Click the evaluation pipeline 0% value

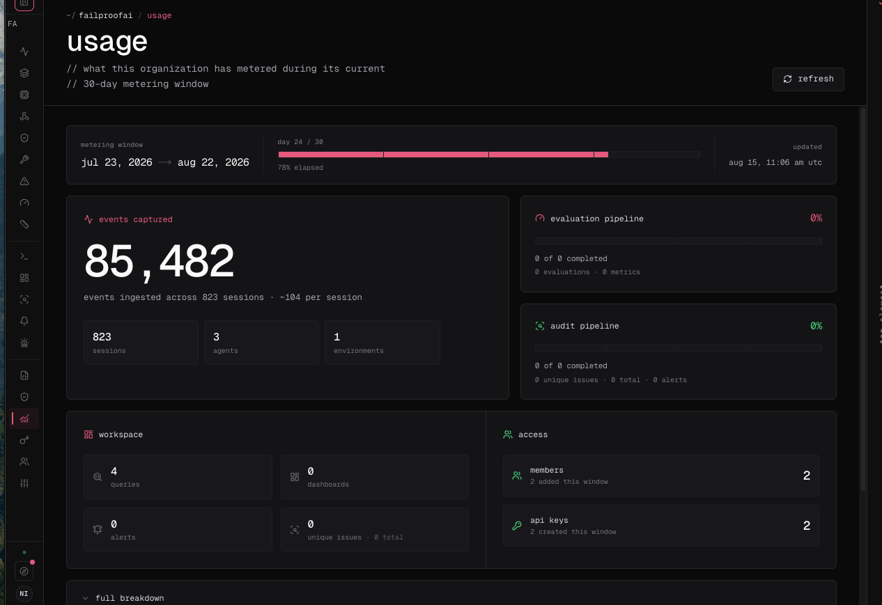[816, 218]
